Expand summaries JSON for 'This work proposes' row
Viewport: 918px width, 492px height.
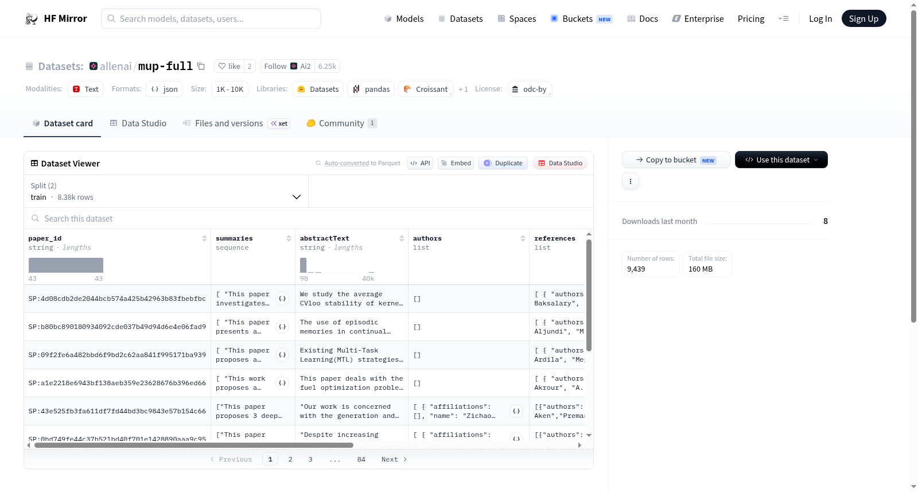coord(282,383)
